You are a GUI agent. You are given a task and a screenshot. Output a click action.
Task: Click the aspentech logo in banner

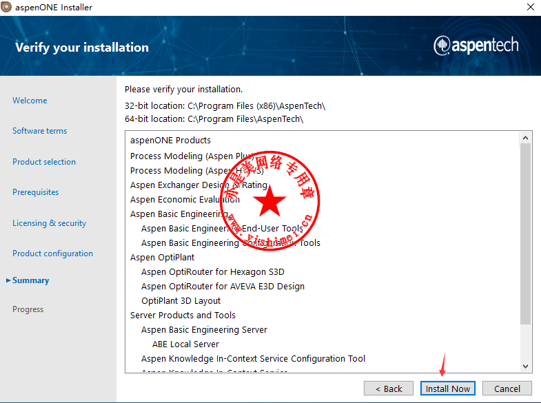476,45
